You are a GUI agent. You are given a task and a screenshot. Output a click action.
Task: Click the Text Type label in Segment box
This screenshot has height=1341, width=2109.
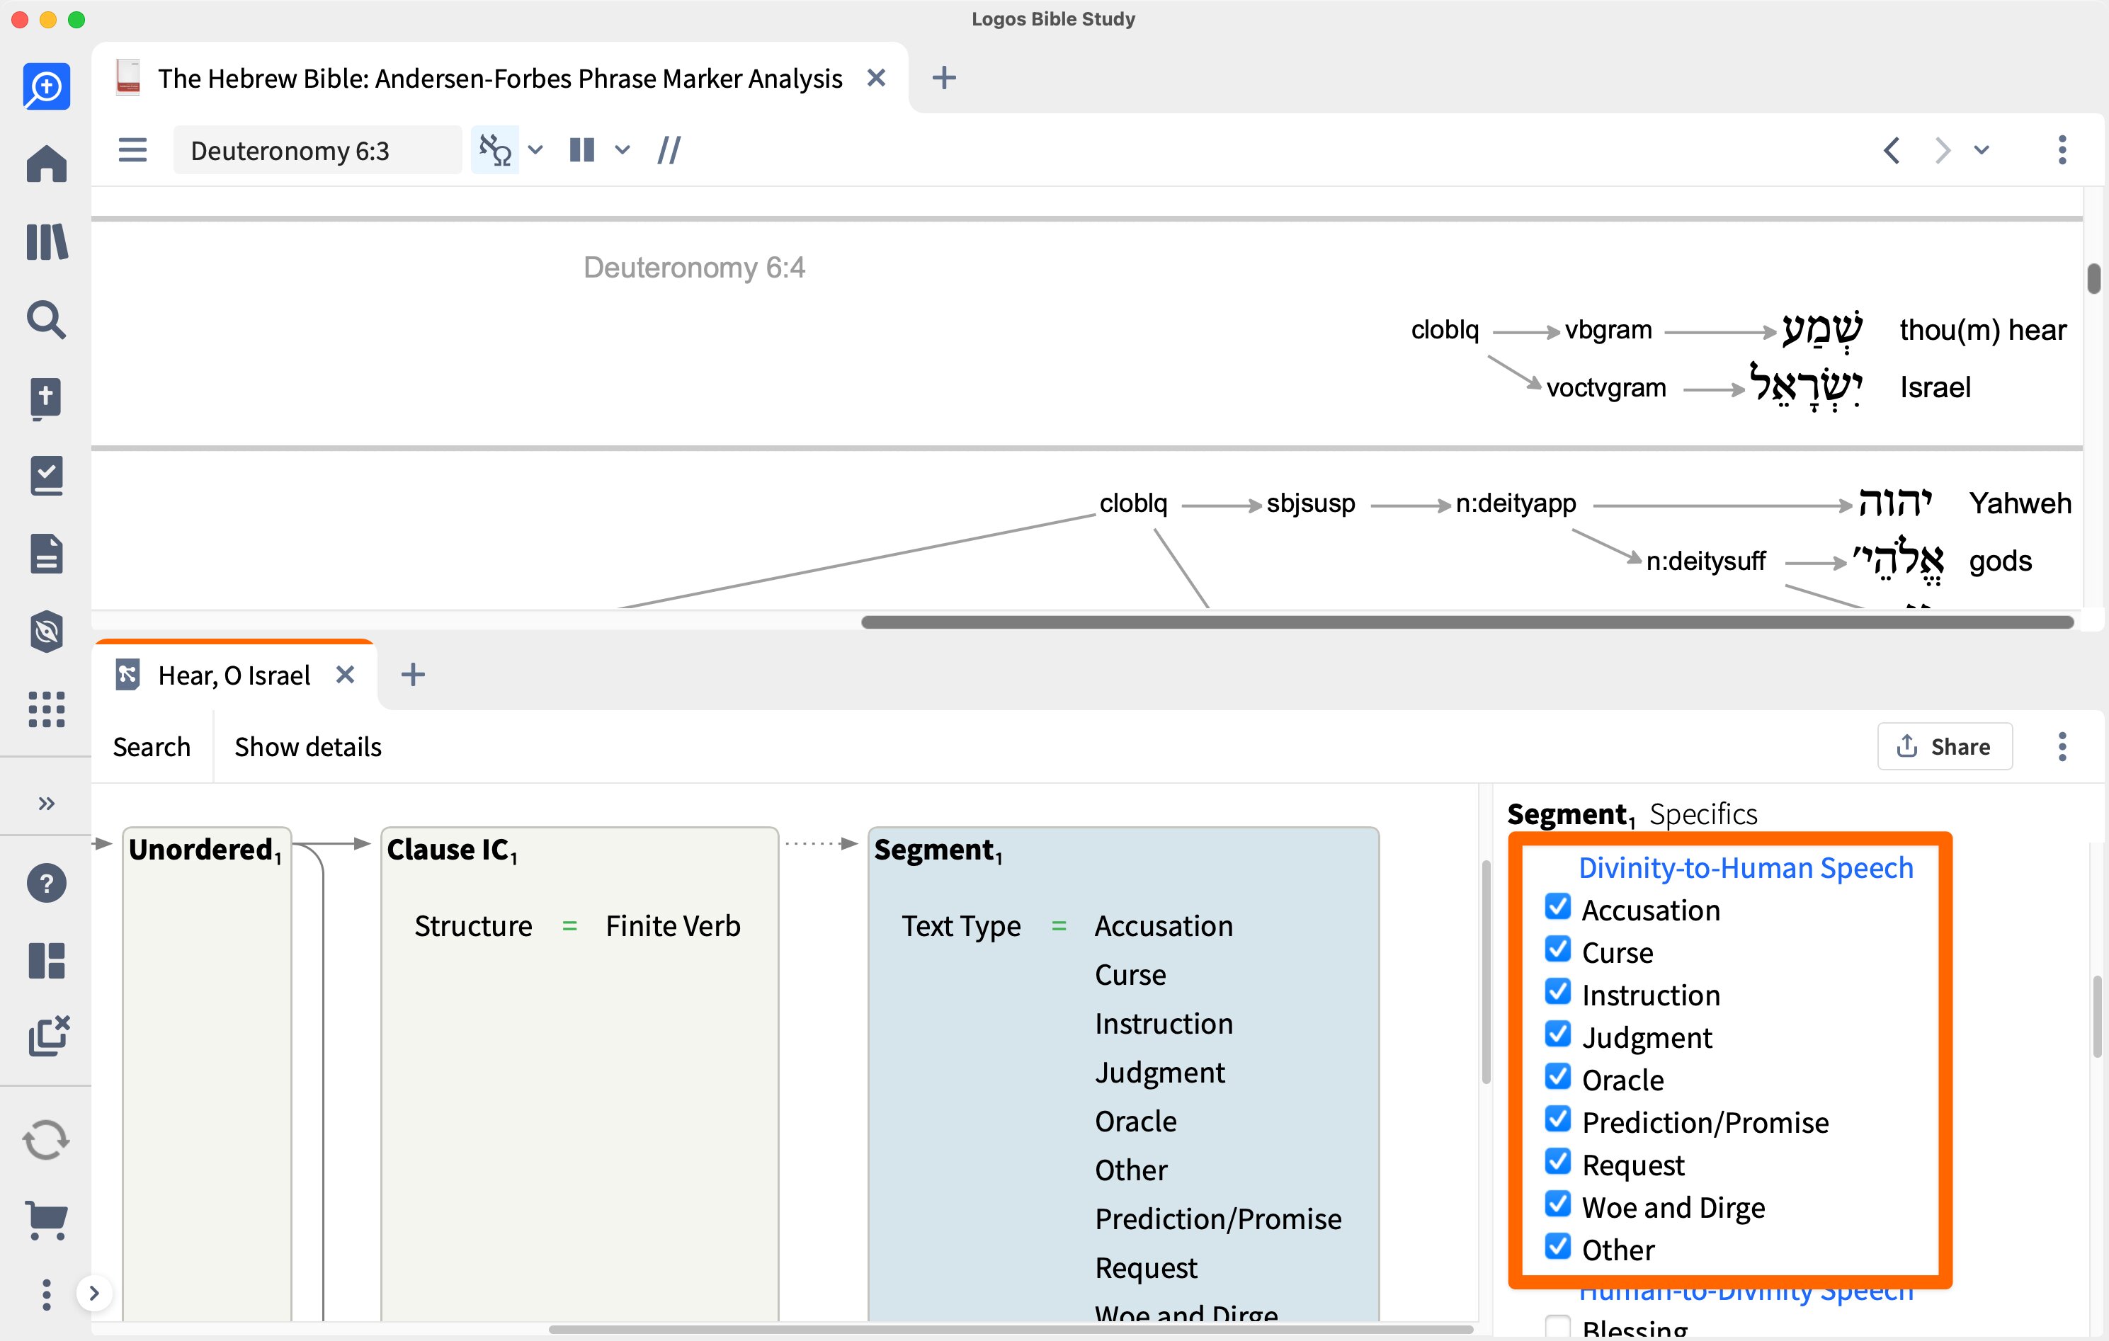961,926
